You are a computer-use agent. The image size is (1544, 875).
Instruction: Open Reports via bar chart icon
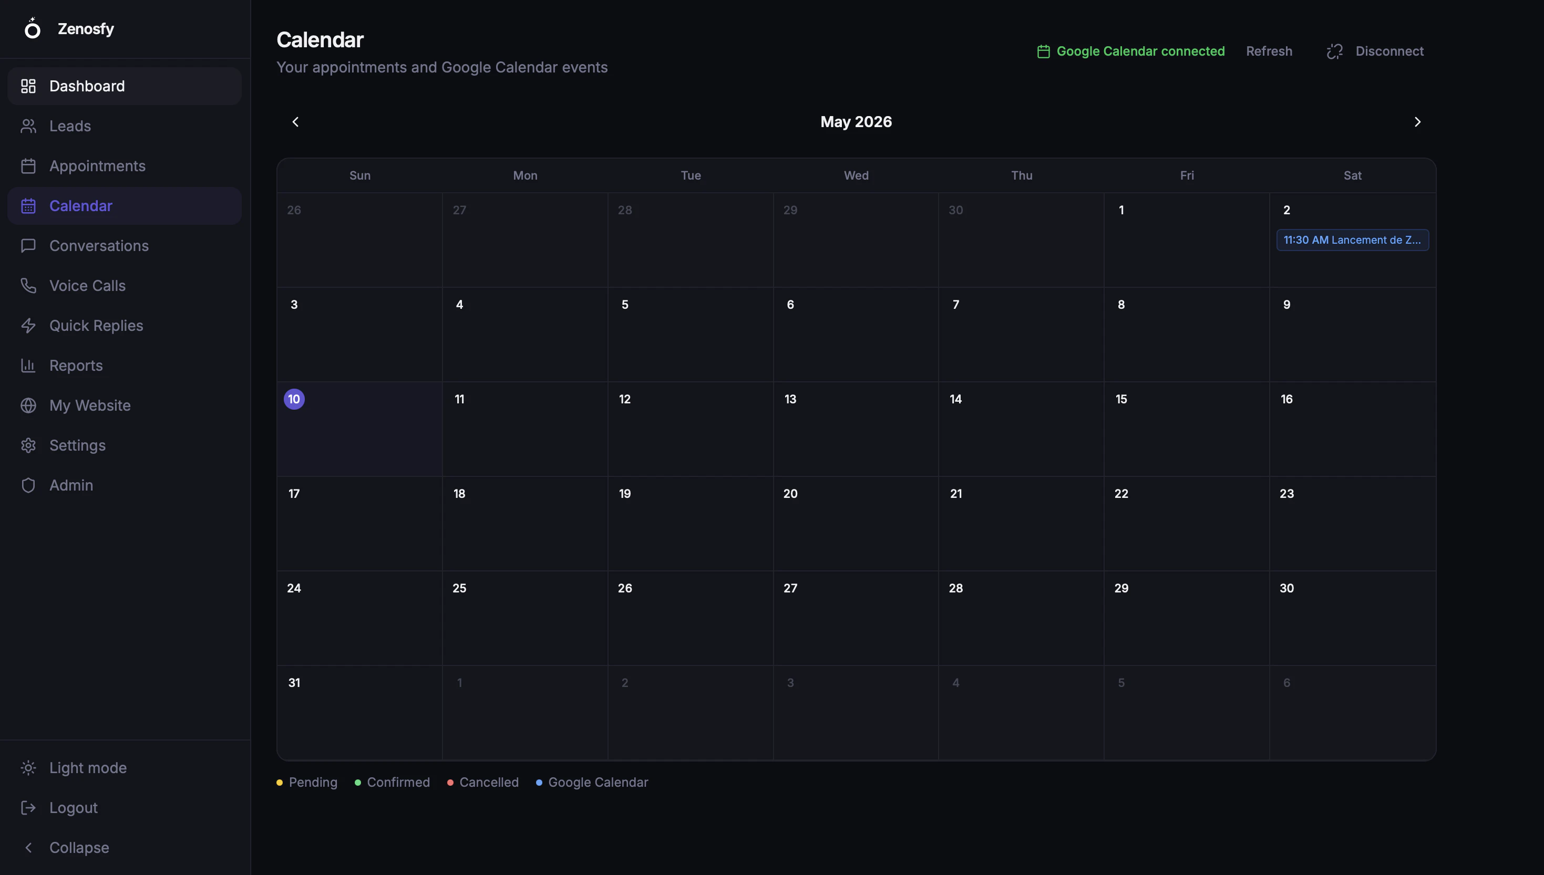28,366
